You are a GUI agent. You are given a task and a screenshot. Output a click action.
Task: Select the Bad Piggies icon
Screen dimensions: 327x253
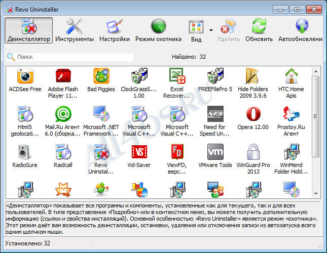pyautogui.click(x=101, y=76)
